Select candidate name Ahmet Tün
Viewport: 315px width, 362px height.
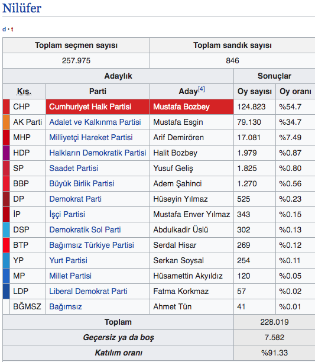click(172, 307)
